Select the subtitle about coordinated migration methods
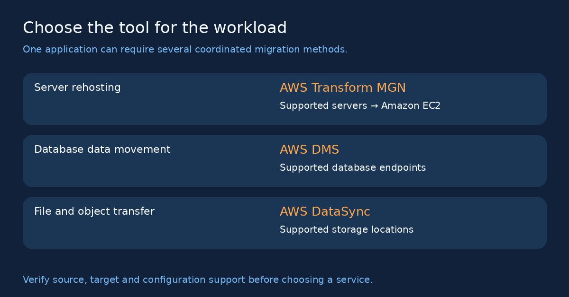 tap(185, 50)
